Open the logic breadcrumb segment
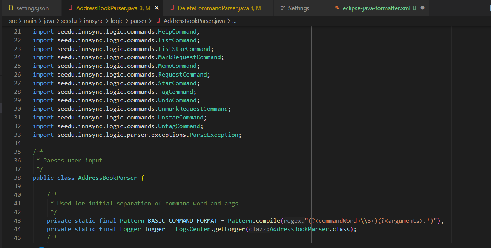 pos(117,21)
